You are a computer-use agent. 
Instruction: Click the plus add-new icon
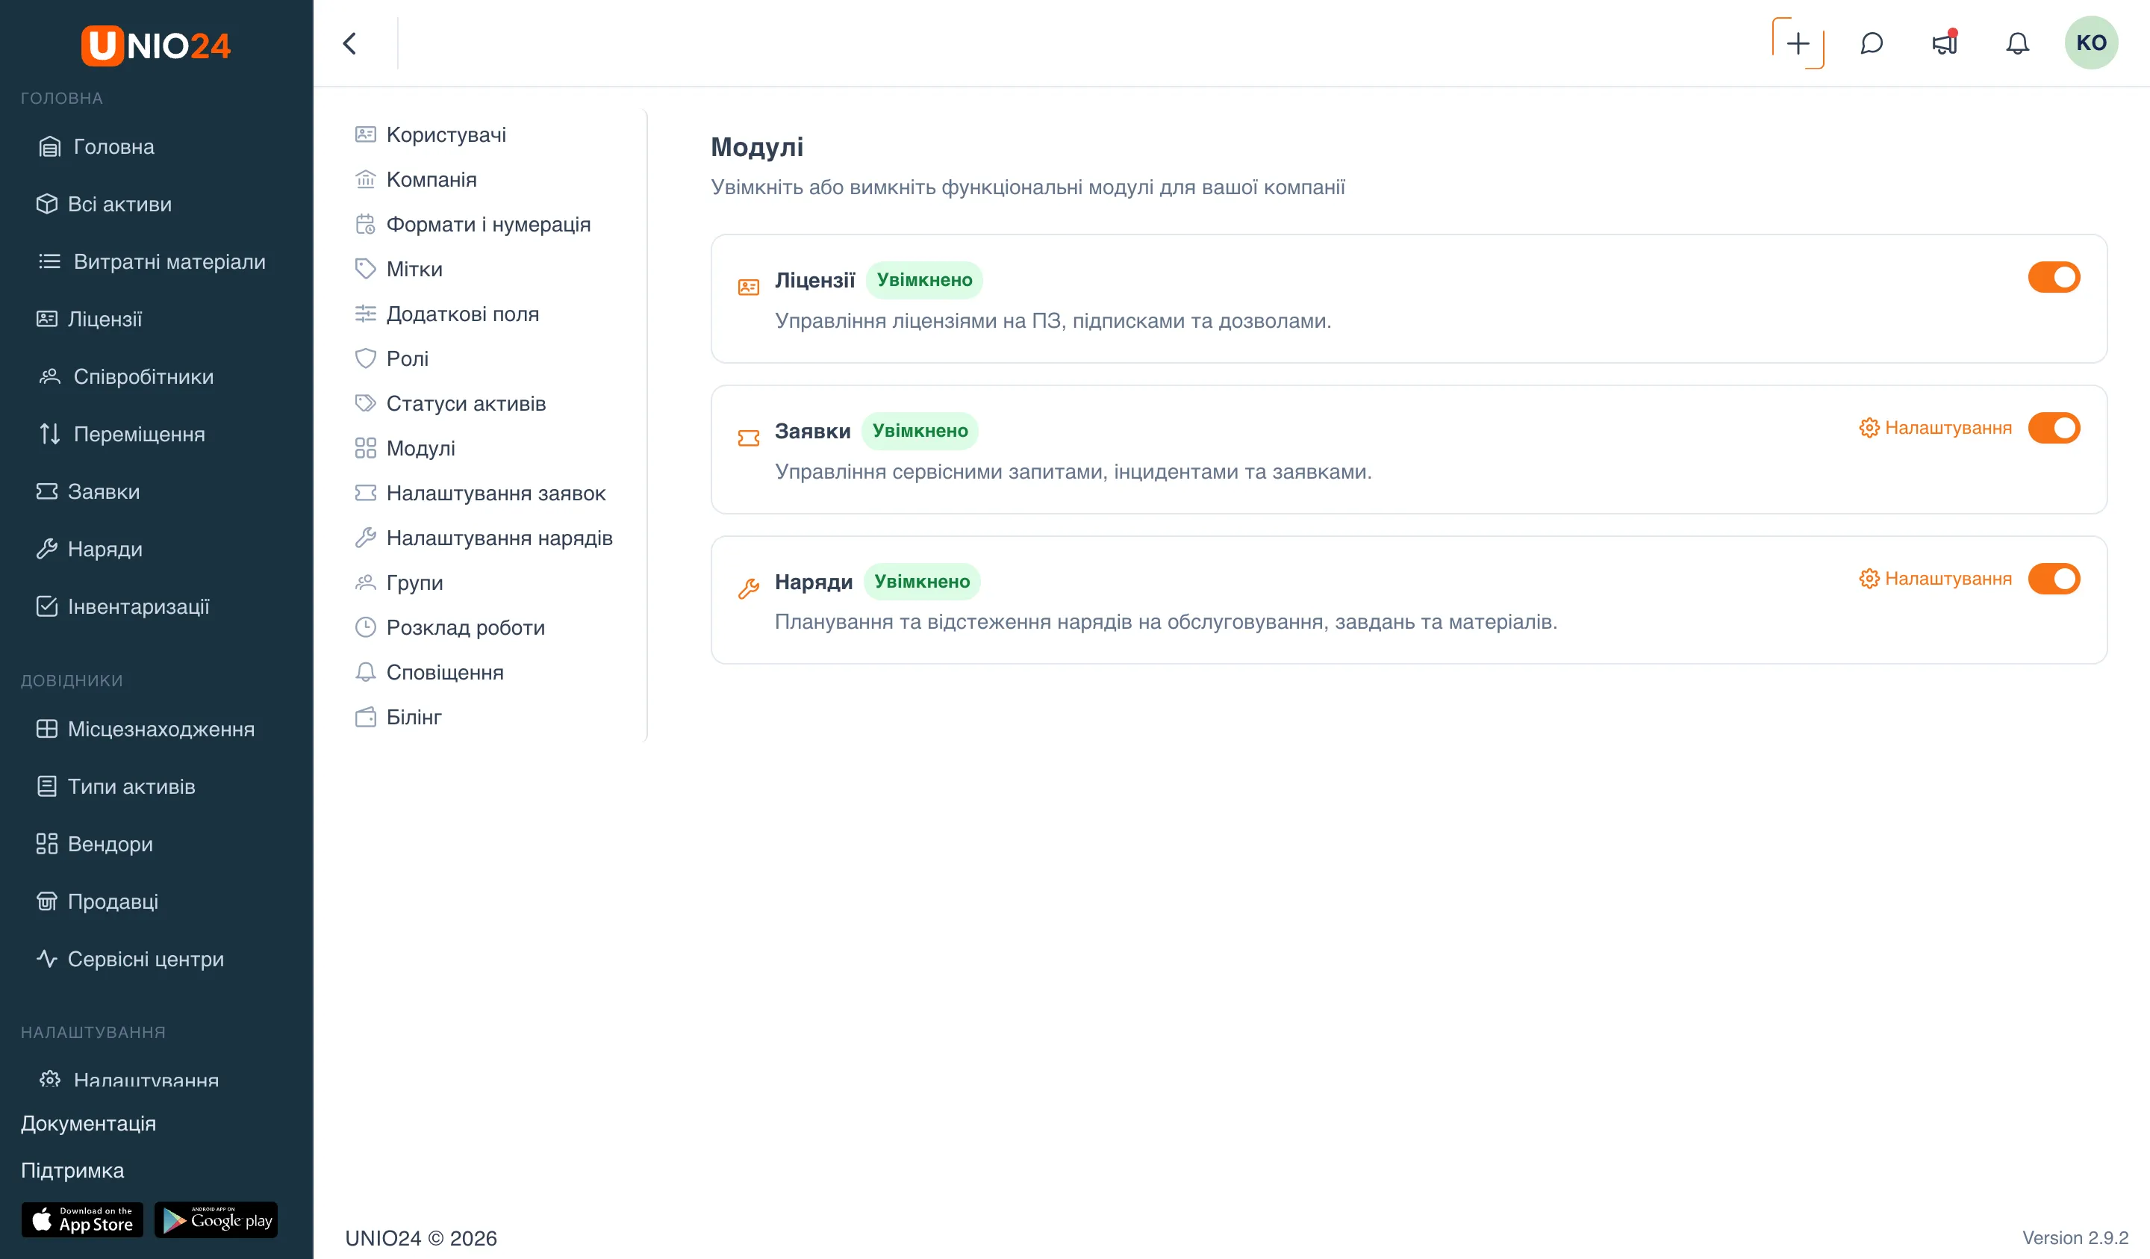(1798, 43)
